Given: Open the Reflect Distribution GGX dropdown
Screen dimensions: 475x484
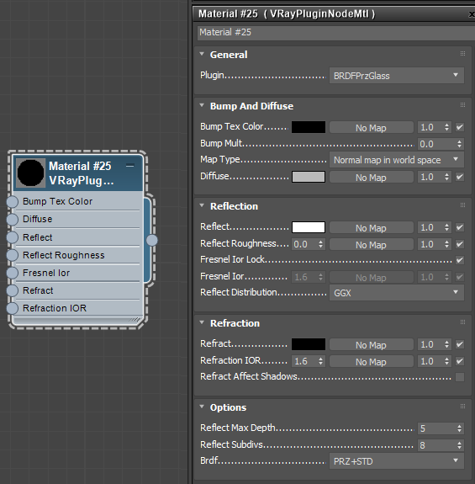Looking at the screenshot, I should pos(397,293).
